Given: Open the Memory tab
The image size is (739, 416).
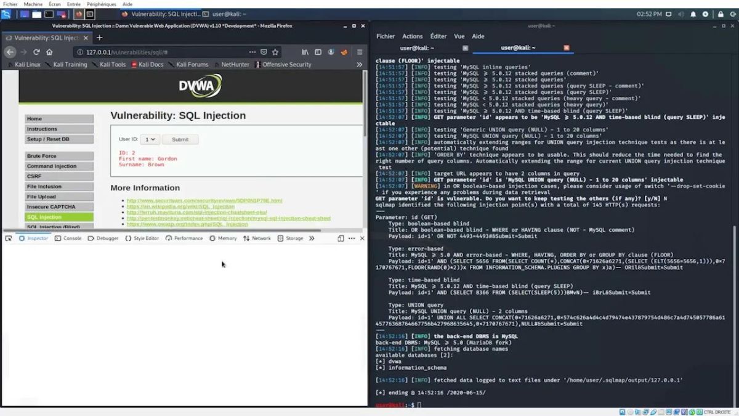Looking at the screenshot, I should coord(223,238).
